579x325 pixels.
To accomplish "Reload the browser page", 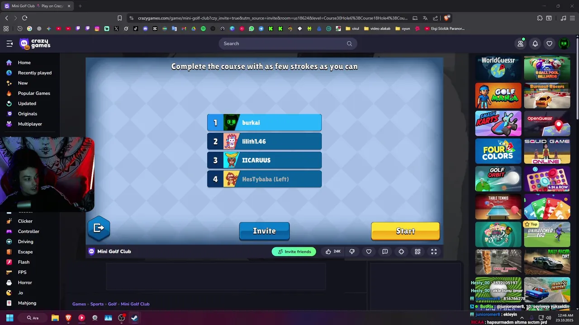I will pyautogui.click(x=24, y=18).
